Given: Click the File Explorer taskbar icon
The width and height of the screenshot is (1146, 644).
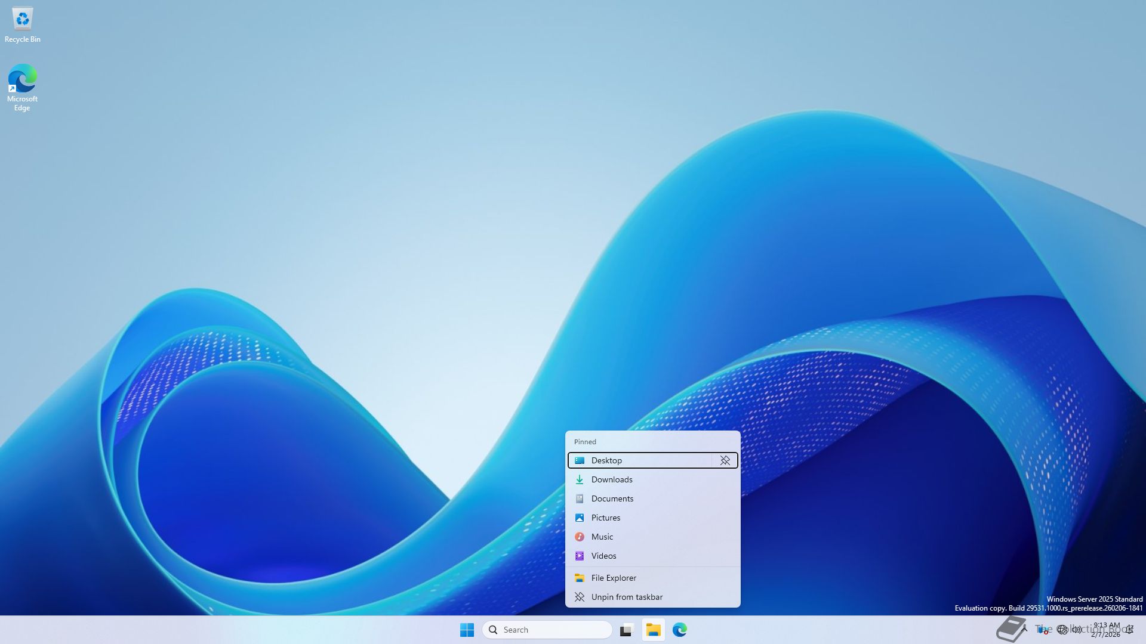Looking at the screenshot, I should (x=653, y=630).
